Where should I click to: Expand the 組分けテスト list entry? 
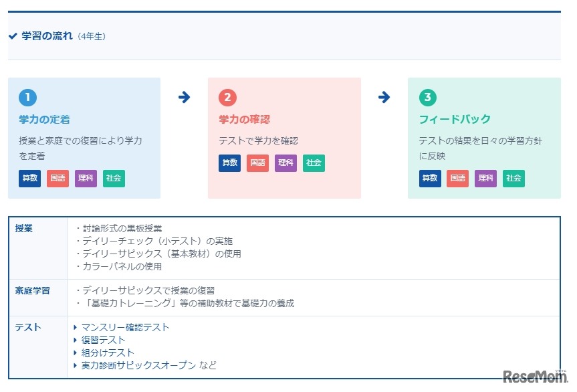(x=105, y=353)
